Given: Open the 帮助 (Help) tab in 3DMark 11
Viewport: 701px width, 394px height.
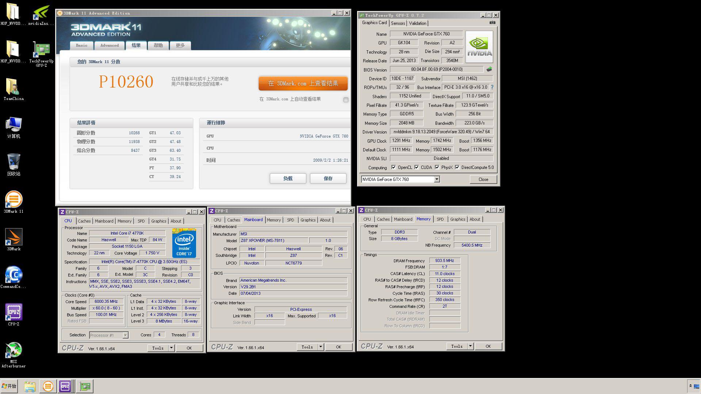Looking at the screenshot, I should point(158,46).
